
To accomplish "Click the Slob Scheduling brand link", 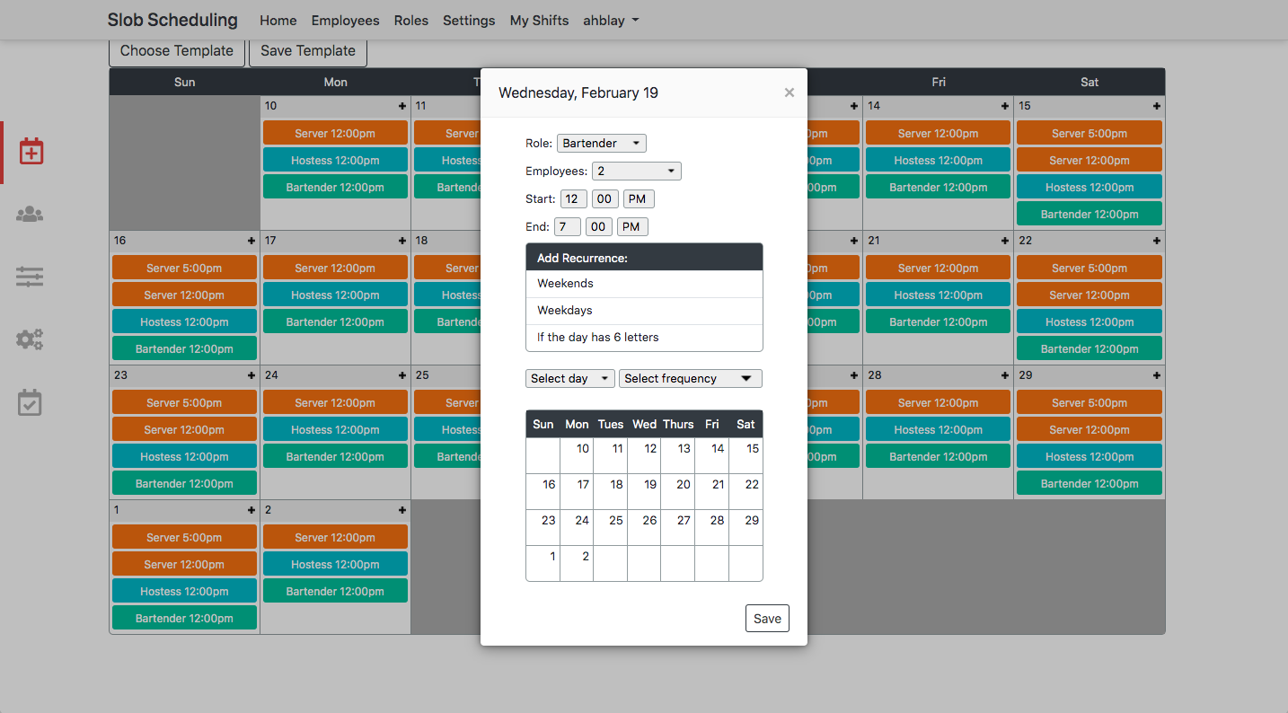I will [172, 20].
